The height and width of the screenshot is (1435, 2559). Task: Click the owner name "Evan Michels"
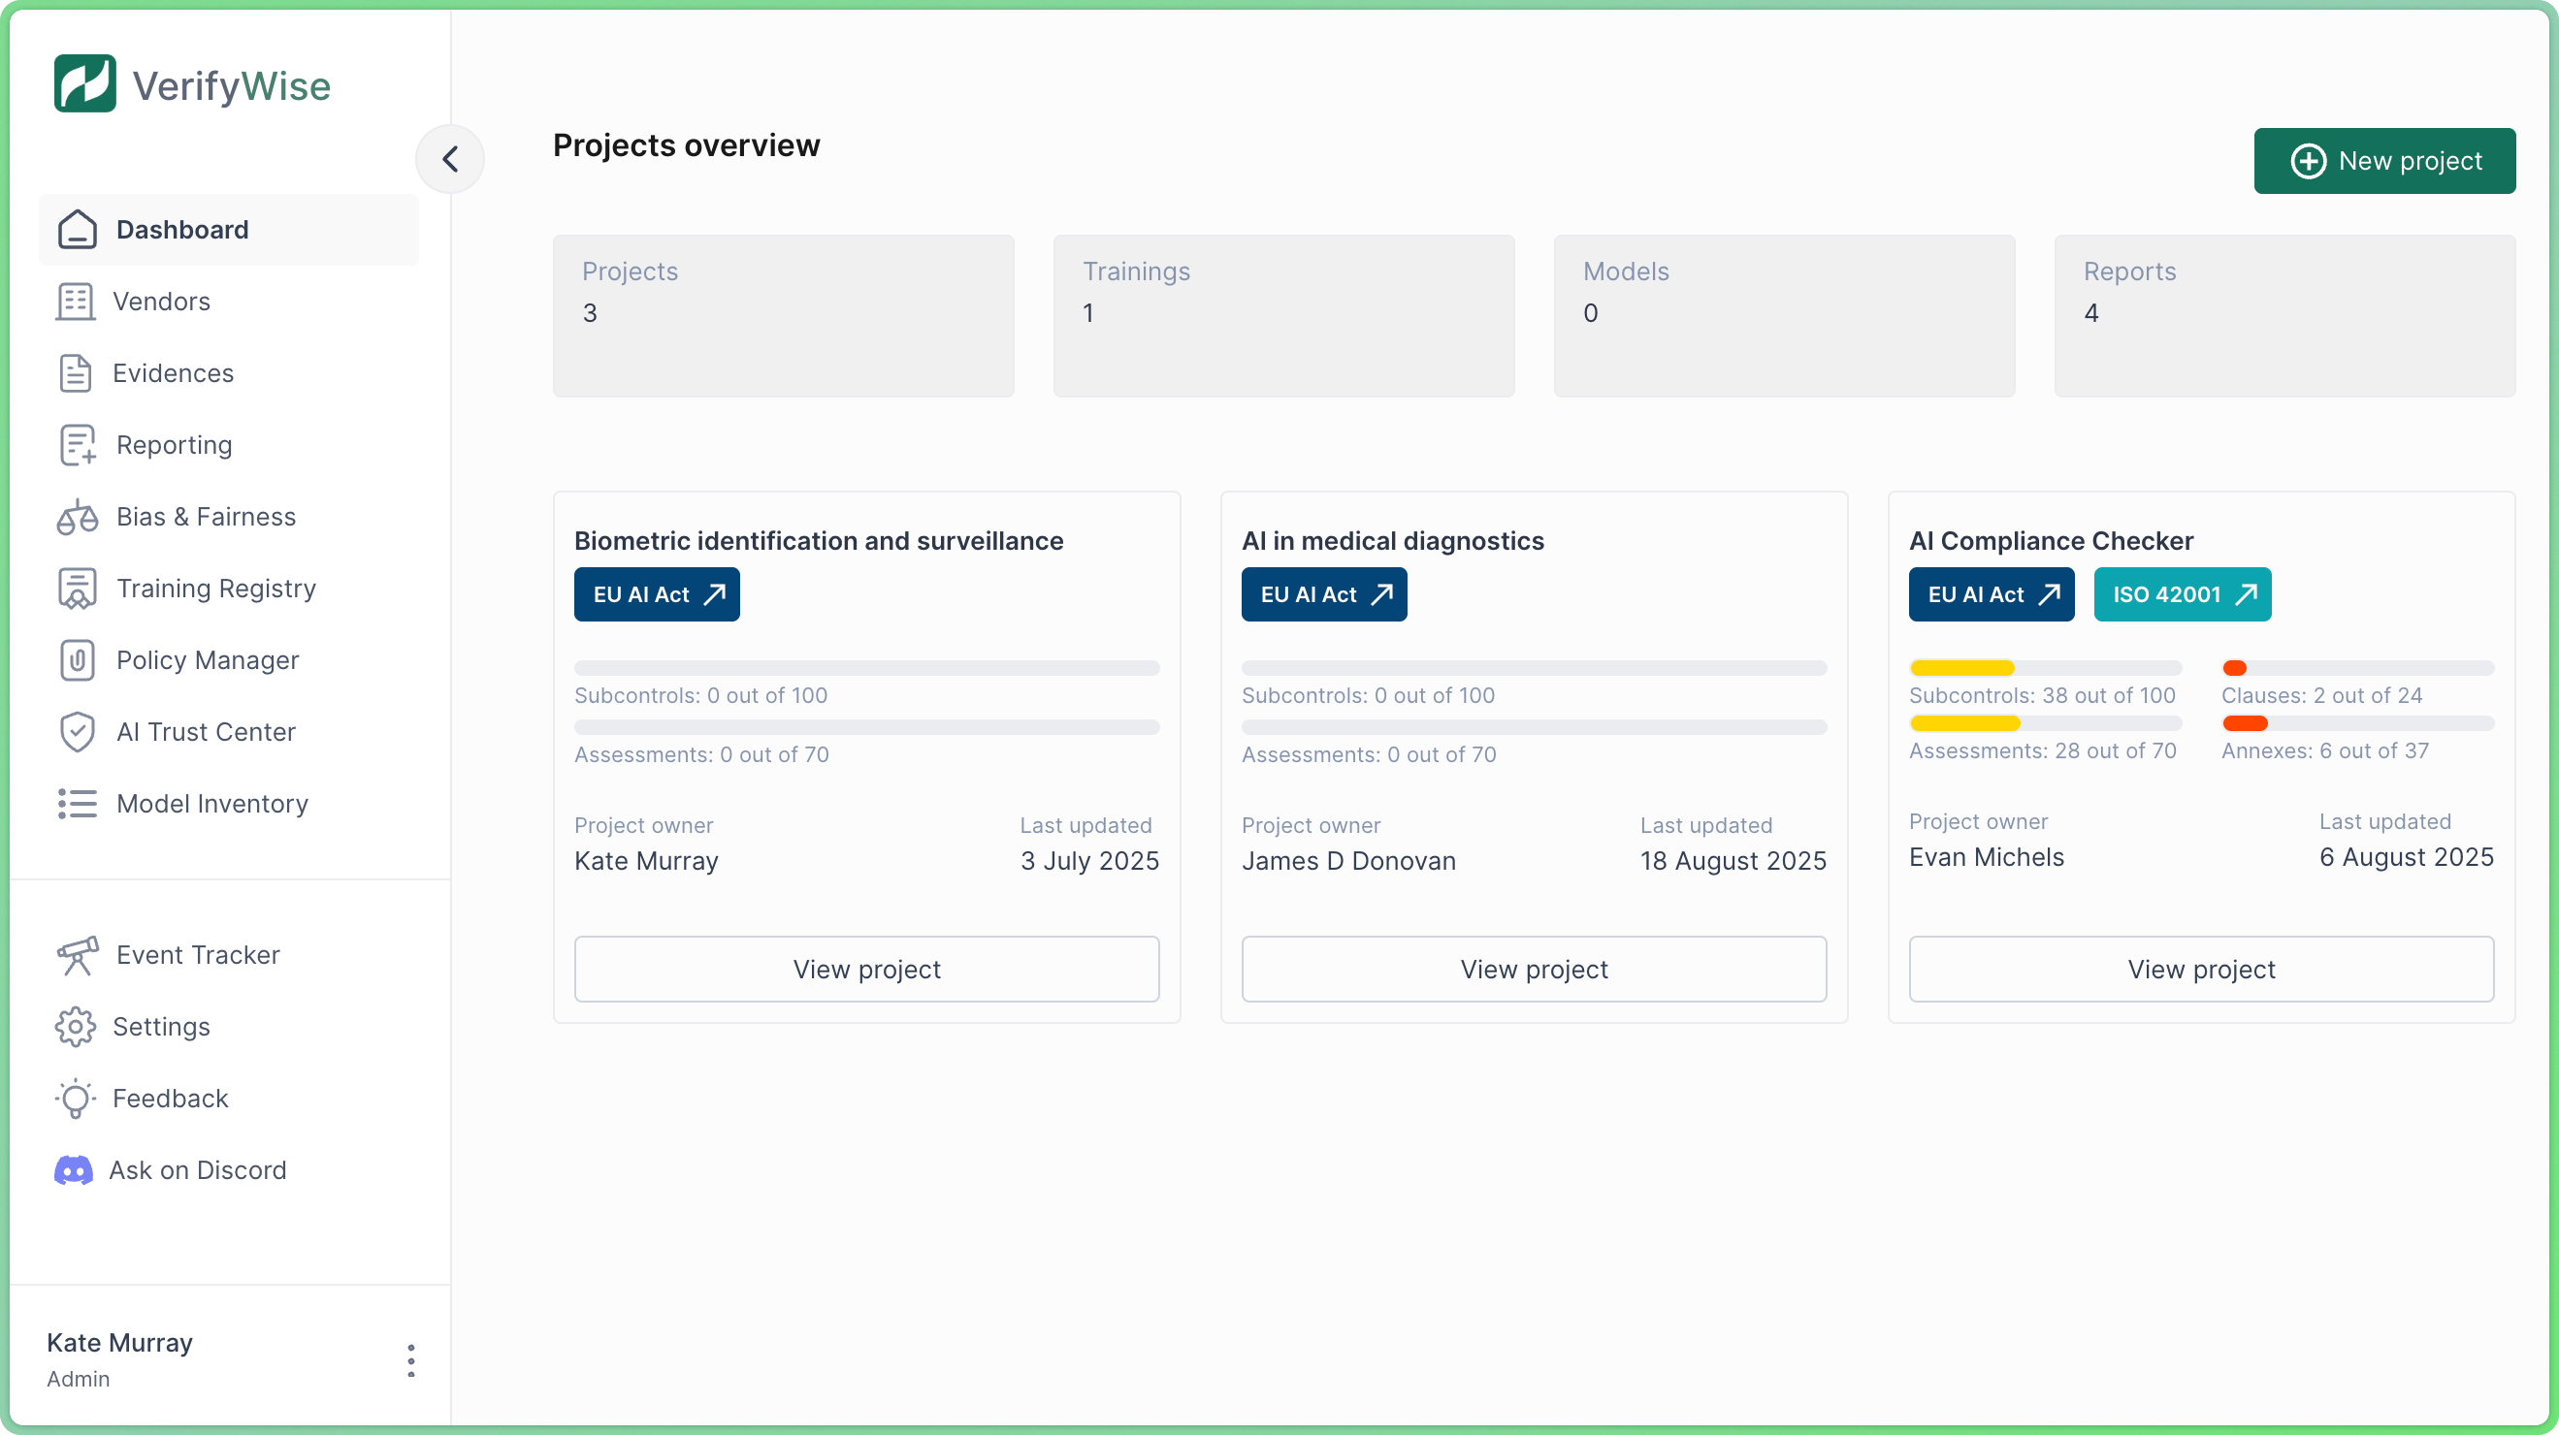pyautogui.click(x=1987, y=856)
